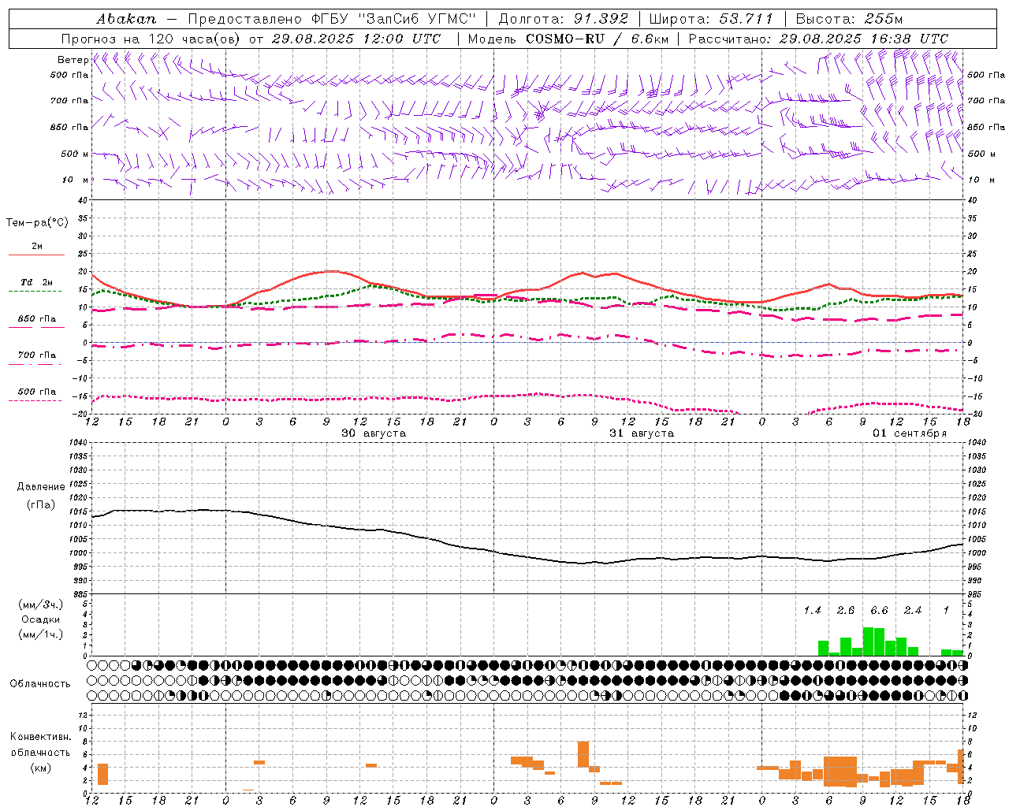Click the 'Давление' pressure panel label
The image size is (1009, 807).
click(41, 487)
